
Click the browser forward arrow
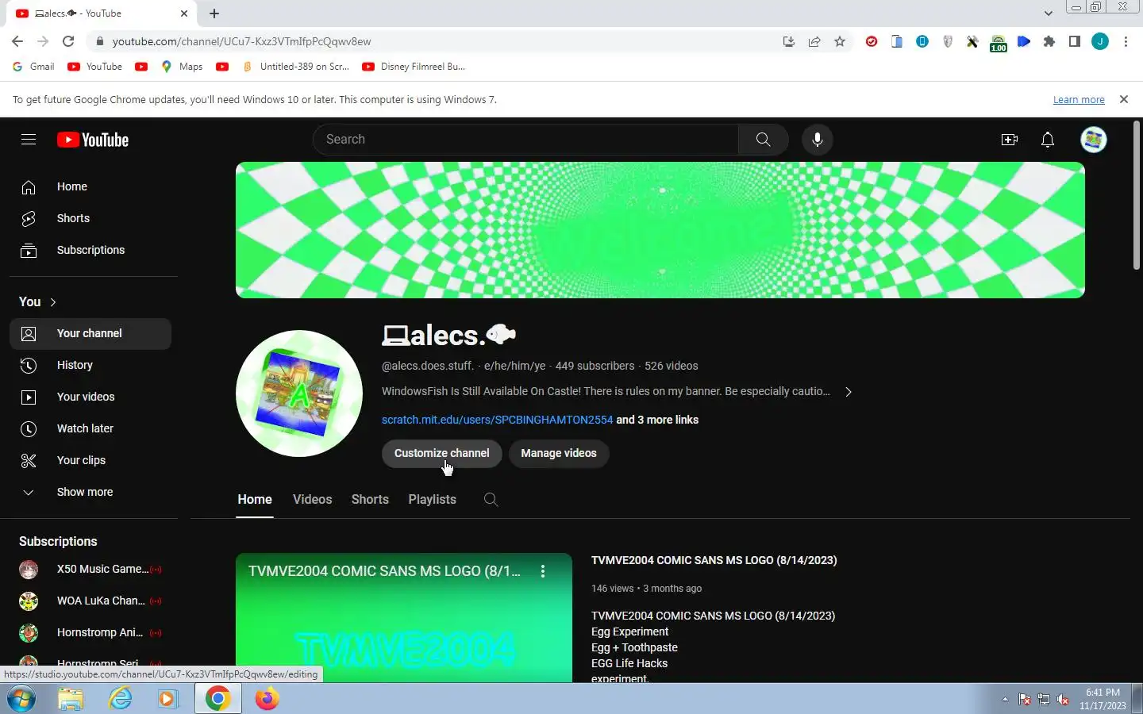(x=43, y=41)
